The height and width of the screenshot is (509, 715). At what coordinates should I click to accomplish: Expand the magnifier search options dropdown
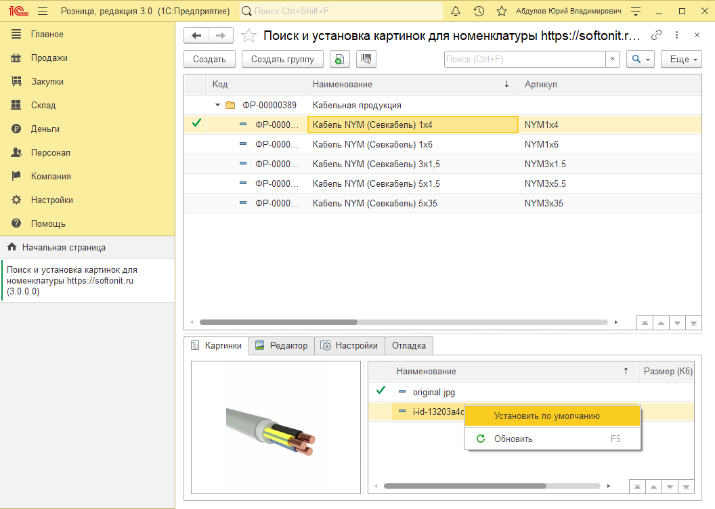pos(640,60)
